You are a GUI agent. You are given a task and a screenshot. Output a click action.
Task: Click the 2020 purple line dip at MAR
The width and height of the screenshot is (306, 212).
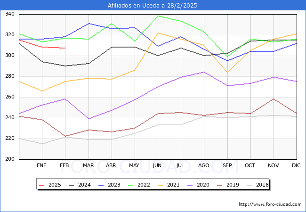[89, 119]
